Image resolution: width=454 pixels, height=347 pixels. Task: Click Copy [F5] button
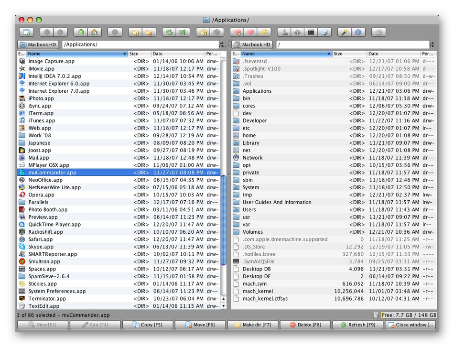tap(148, 325)
